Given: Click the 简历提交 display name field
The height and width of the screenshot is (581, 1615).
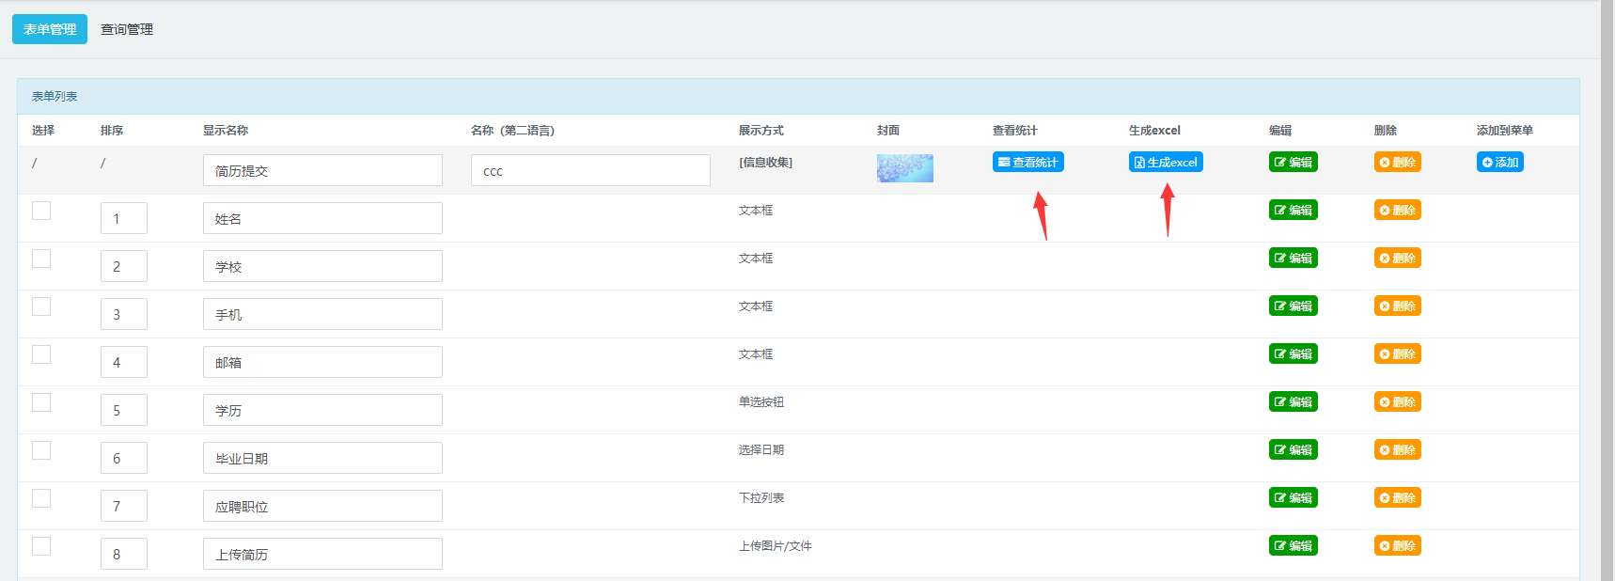Looking at the screenshot, I should (x=322, y=170).
